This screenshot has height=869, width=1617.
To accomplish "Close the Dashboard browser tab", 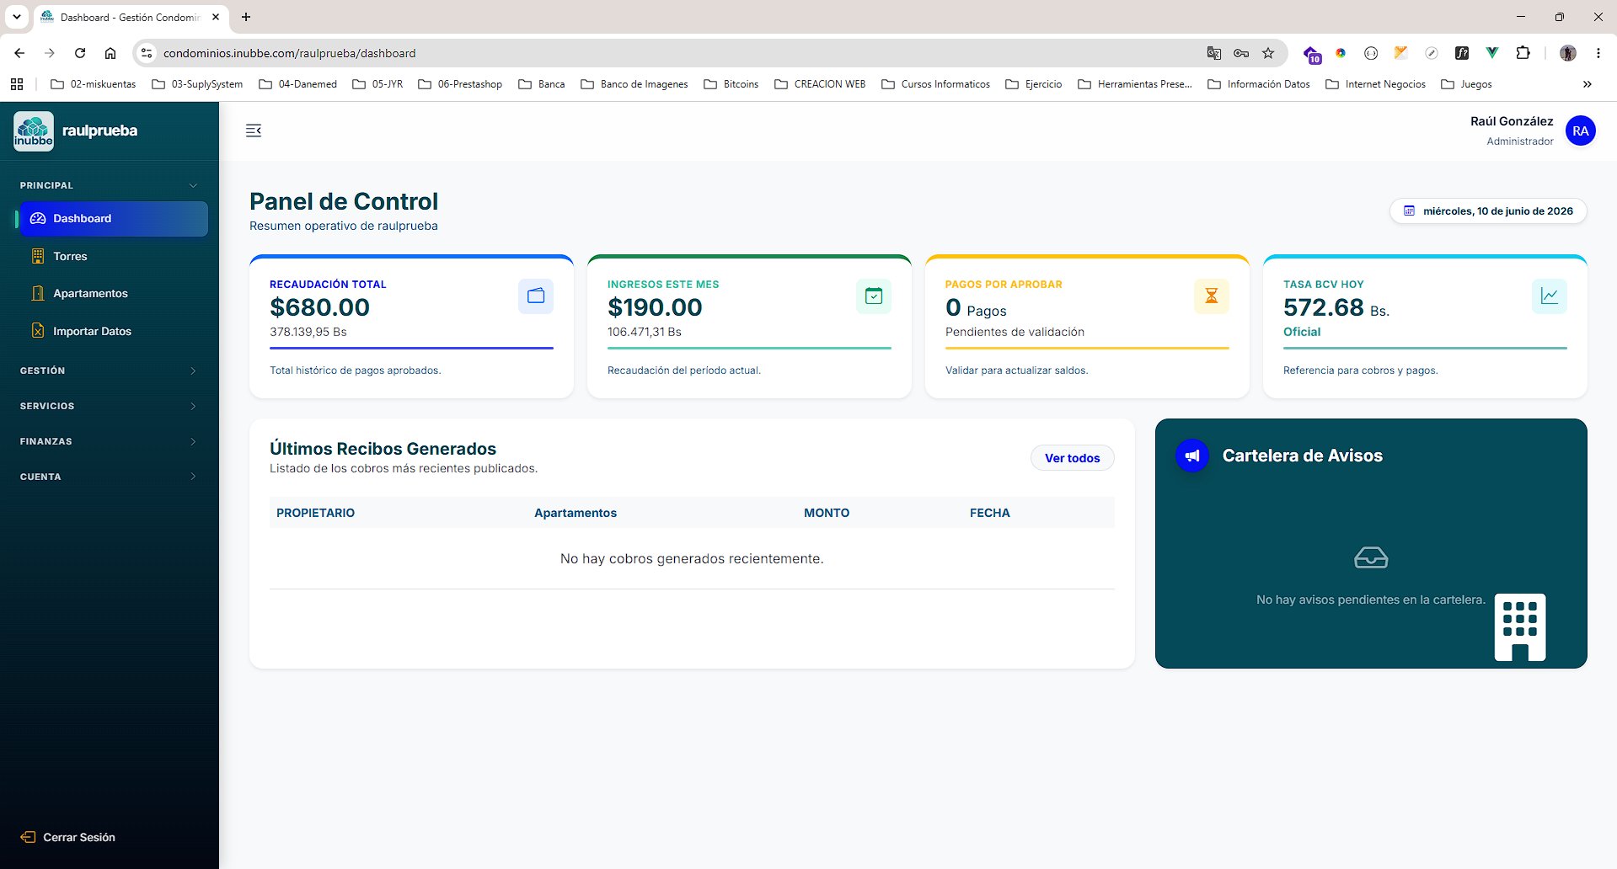I will [216, 17].
